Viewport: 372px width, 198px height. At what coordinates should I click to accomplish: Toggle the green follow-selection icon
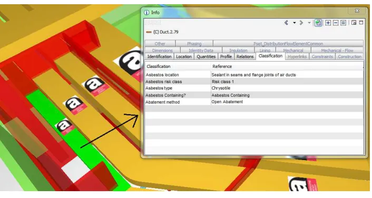pos(318,23)
